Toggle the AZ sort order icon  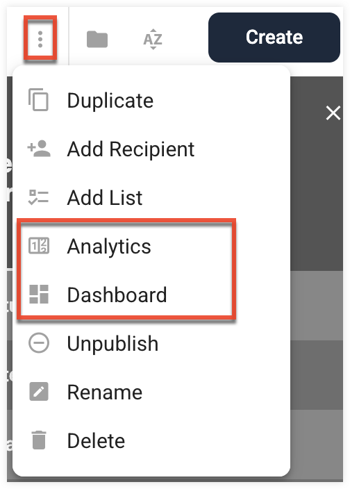pos(153,40)
